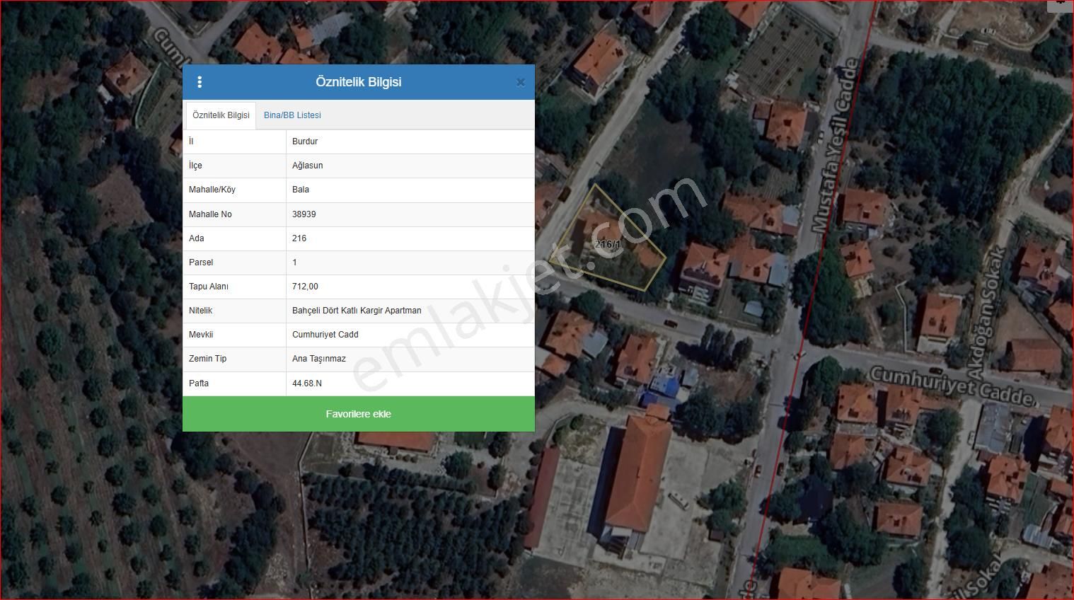Viewport: 1074px width, 600px height.
Task: Click the Burdur province value cell
Action: pyautogui.click(x=305, y=142)
